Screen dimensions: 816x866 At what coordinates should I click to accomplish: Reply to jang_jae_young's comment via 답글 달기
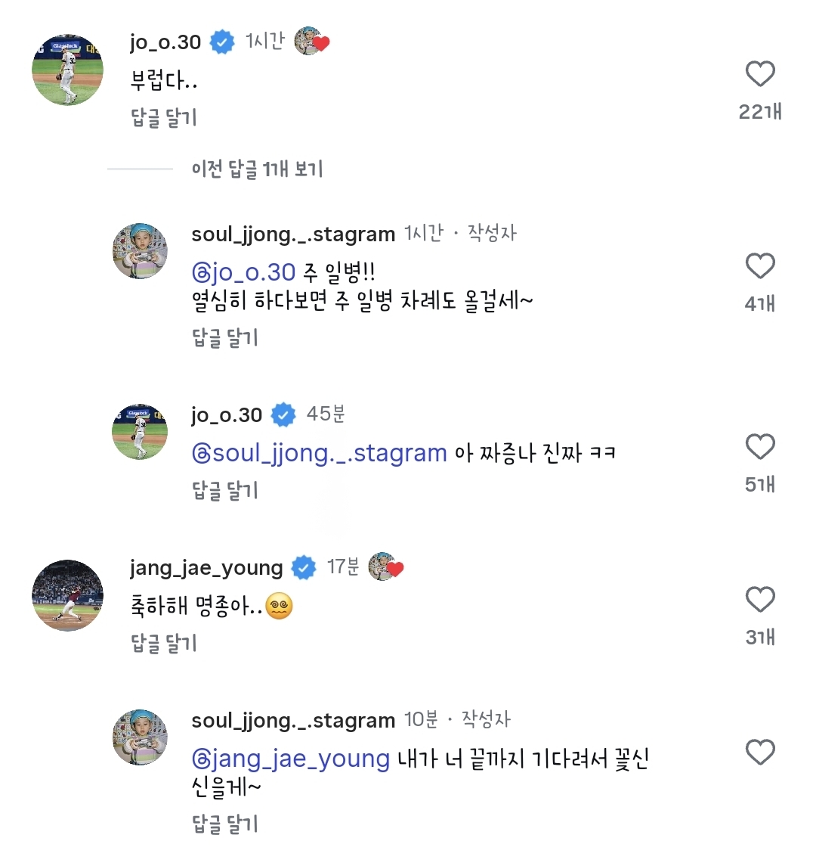164,643
